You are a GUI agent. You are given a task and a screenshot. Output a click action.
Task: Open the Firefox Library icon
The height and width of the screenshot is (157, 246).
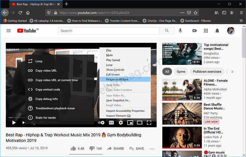coord(217,13)
